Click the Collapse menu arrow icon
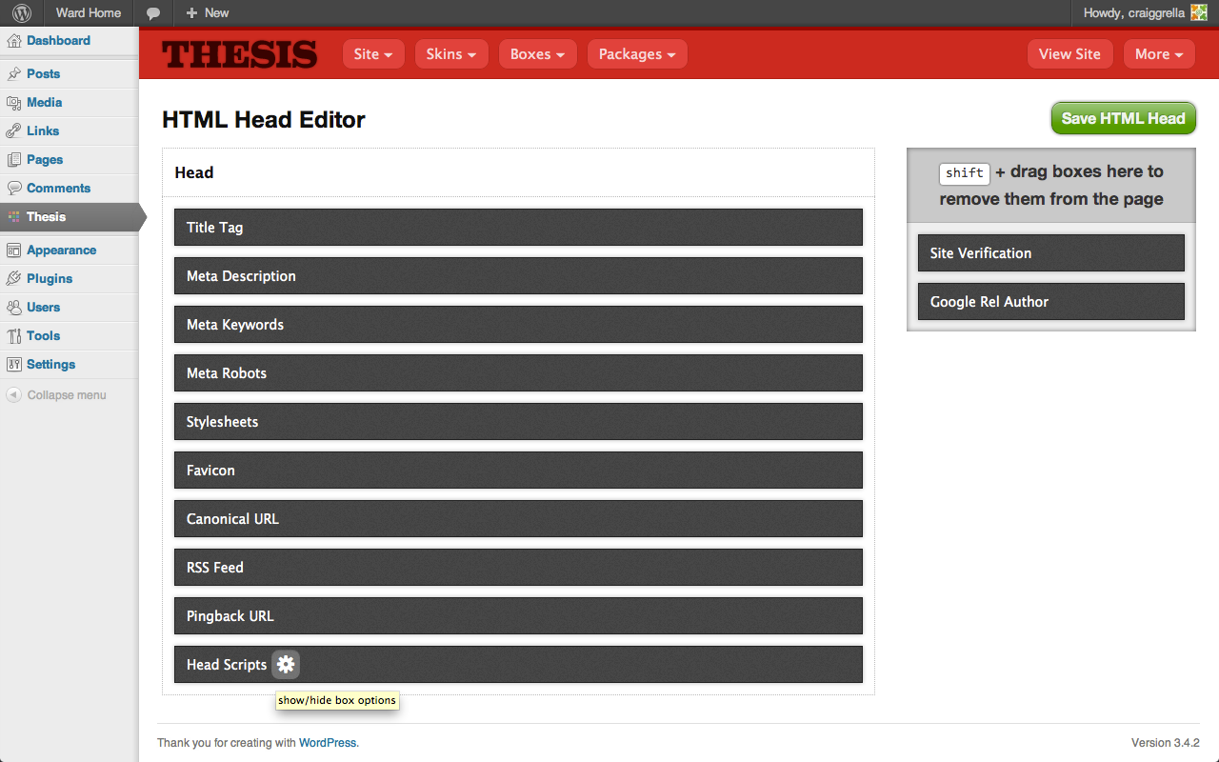1219x762 pixels. tap(13, 395)
